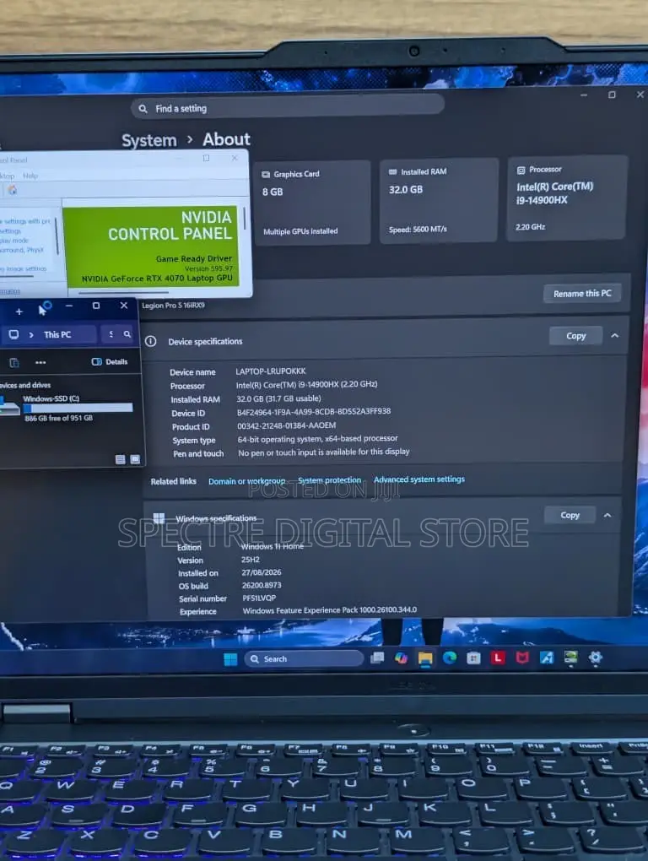Image resolution: width=648 pixels, height=861 pixels.
Task: Click the Processor i9-14900HX card
Action: (566, 198)
